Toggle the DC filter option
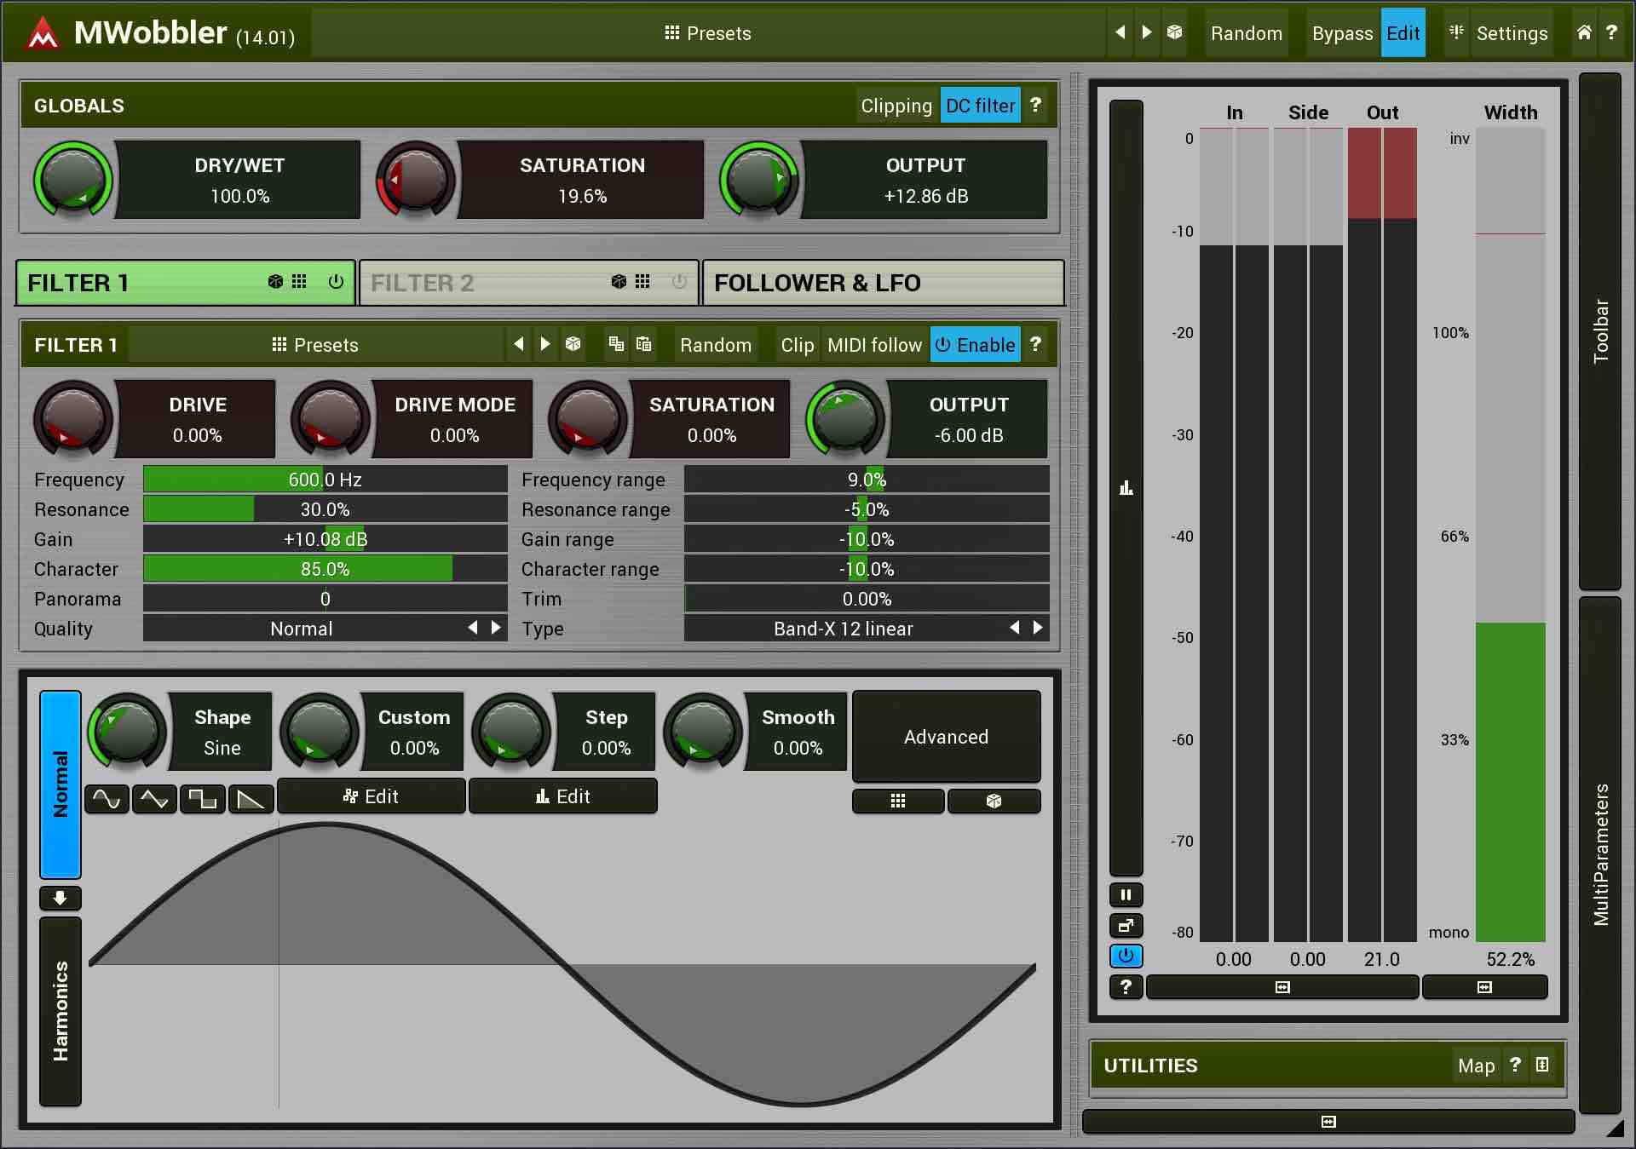Screen dimensions: 1636x1149 (x=980, y=106)
